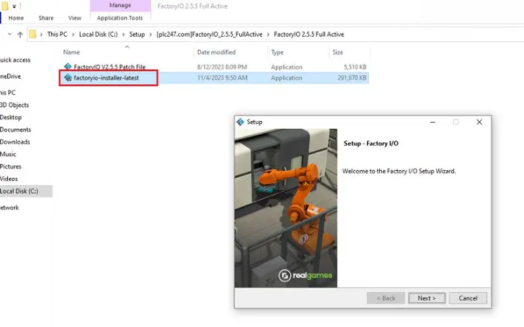
Task: Open the Home ribbon tab
Action: (16, 18)
